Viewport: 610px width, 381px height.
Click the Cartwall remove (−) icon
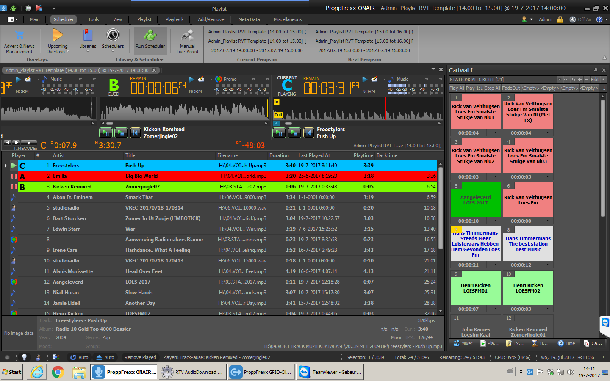coord(587,80)
